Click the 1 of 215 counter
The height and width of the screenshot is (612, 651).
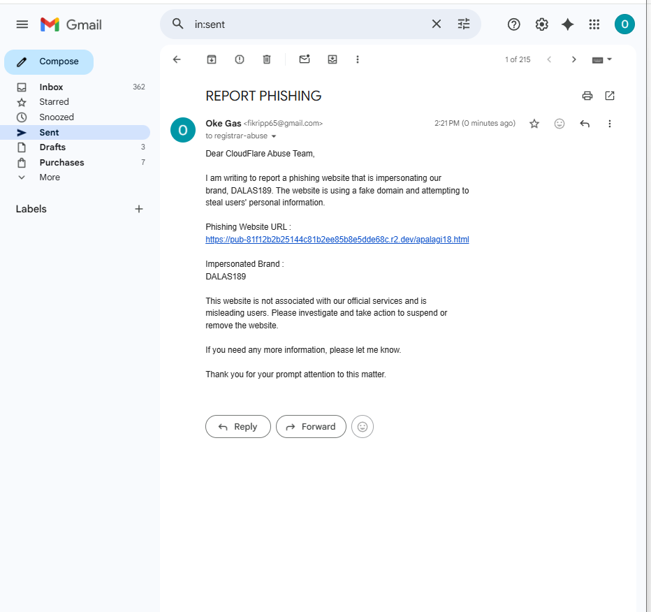click(x=518, y=59)
